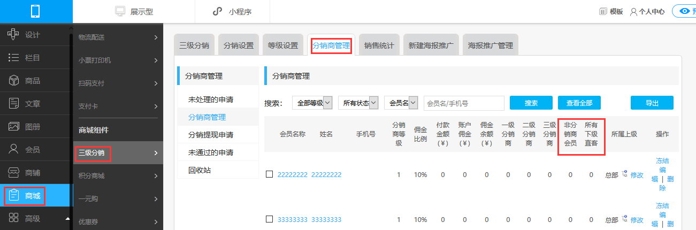Open the mobile phone view icon

tap(36, 11)
